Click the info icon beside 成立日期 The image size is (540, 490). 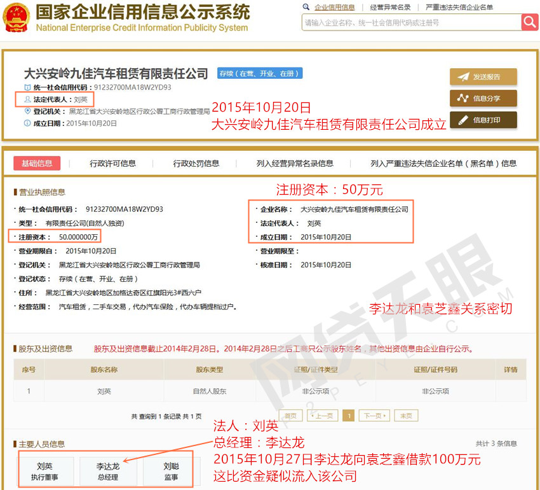click(x=27, y=123)
